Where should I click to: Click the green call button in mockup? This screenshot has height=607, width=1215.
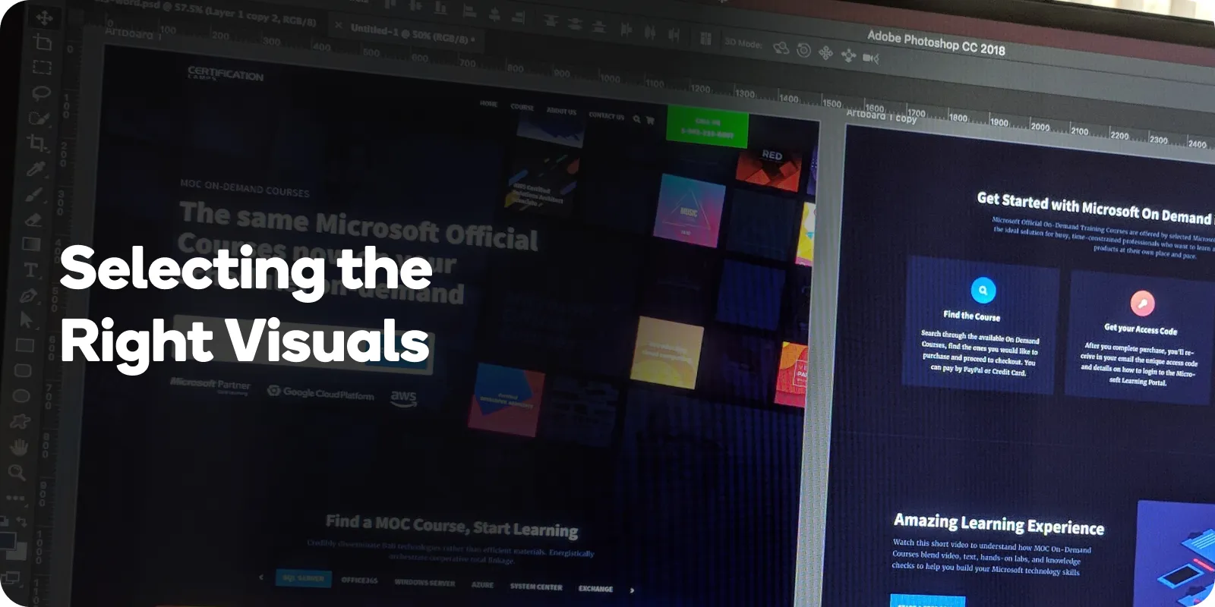pyautogui.click(x=707, y=127)
